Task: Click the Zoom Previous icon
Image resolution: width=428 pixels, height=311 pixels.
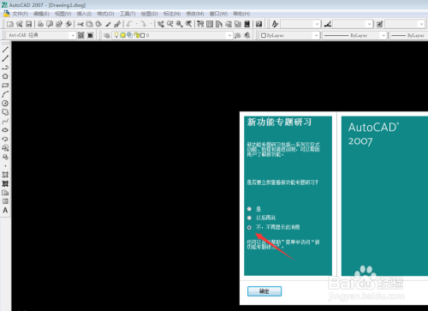Action: click(x=188, y=24)
